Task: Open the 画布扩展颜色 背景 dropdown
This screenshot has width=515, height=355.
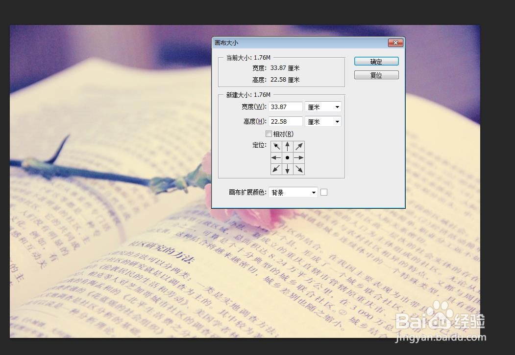Action: [x=294, y=193]
